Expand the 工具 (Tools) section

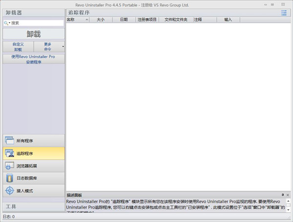coord(33,206)
